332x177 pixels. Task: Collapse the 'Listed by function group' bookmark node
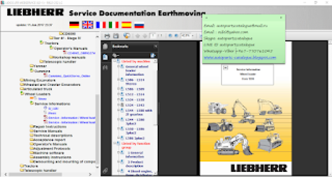(x=115, y=143)
